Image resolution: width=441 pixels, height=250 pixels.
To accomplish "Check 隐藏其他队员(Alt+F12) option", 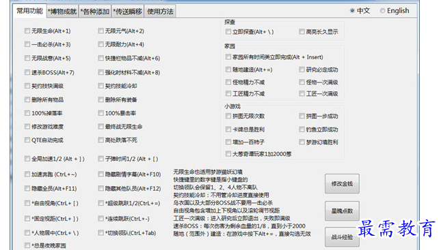I will click(101, 188).
